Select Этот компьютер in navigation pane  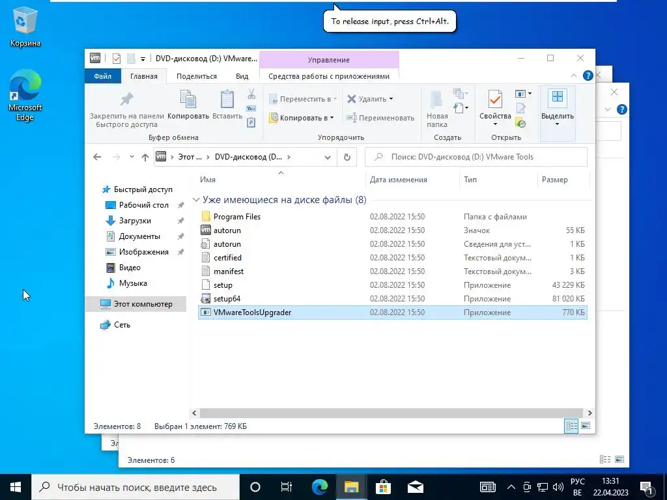point(136,304)
